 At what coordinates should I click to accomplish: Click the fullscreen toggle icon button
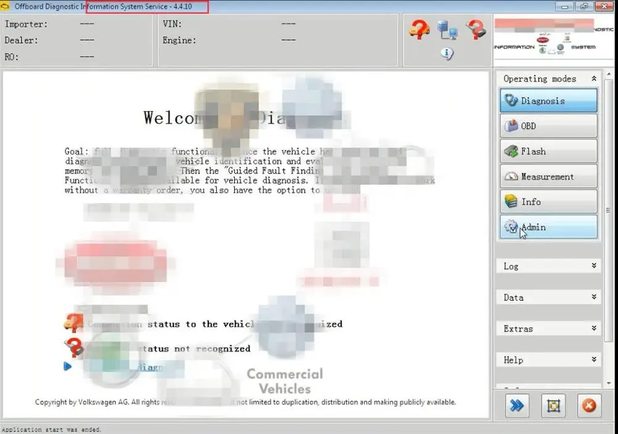coord(553,405)
